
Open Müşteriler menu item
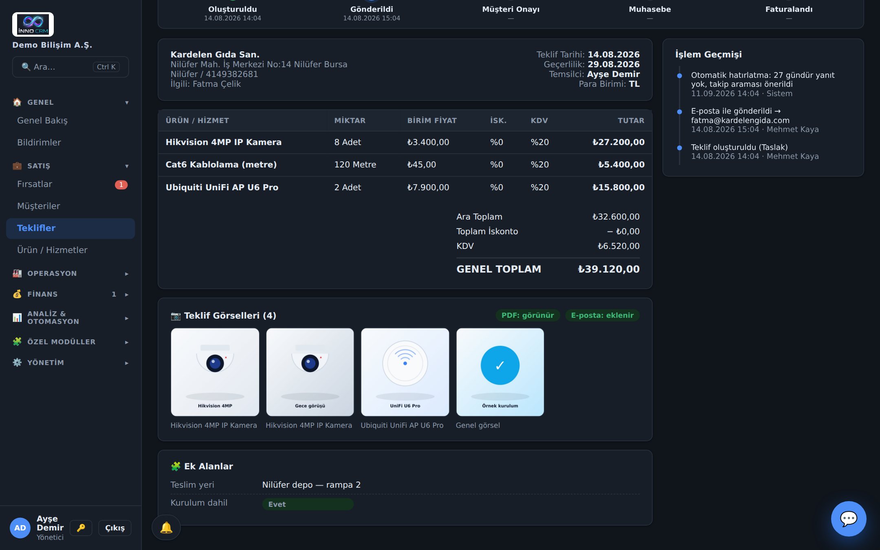point(70,206)
